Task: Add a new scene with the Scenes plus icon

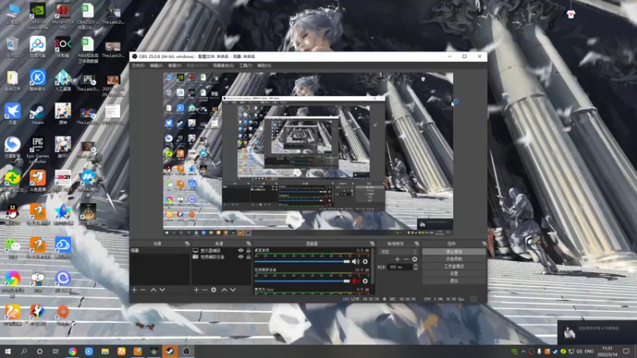Action: 135,290
